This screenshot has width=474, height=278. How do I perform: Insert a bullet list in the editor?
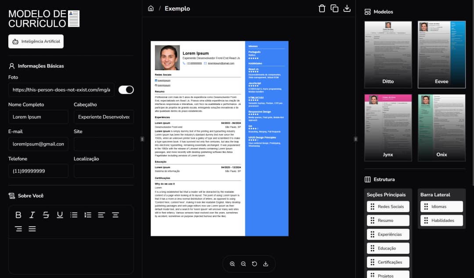pos(74,215)
